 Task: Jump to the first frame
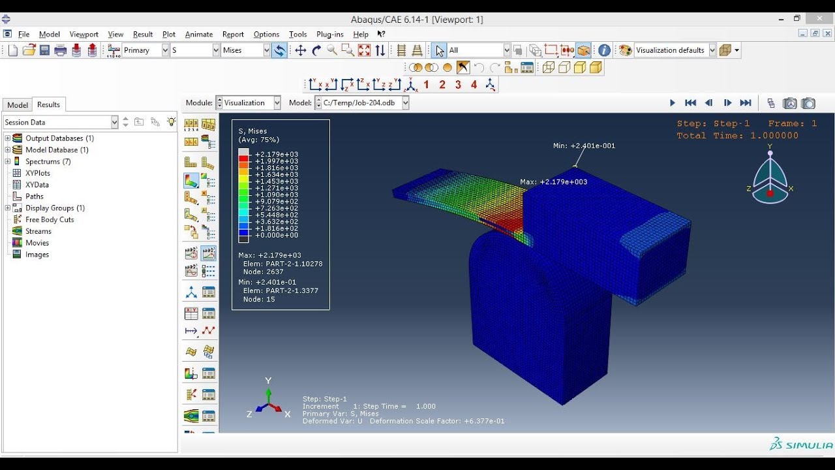coord(690,103)
